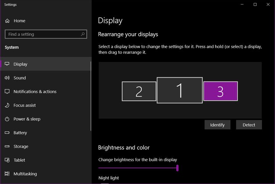Open Focus assist settings
Viewport: 275px width, 184px height.
(x=45, y=105)
